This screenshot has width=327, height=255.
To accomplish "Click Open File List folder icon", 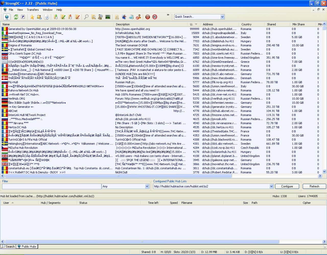I will (x=117, y=17).
